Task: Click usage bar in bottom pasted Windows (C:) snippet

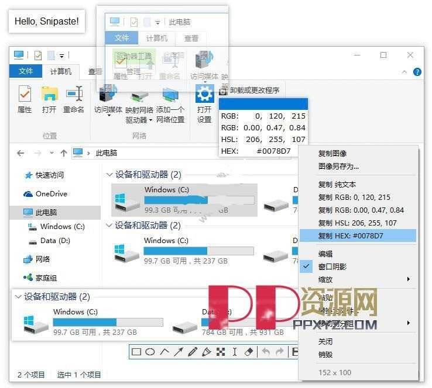Action: tap(108, 322)
